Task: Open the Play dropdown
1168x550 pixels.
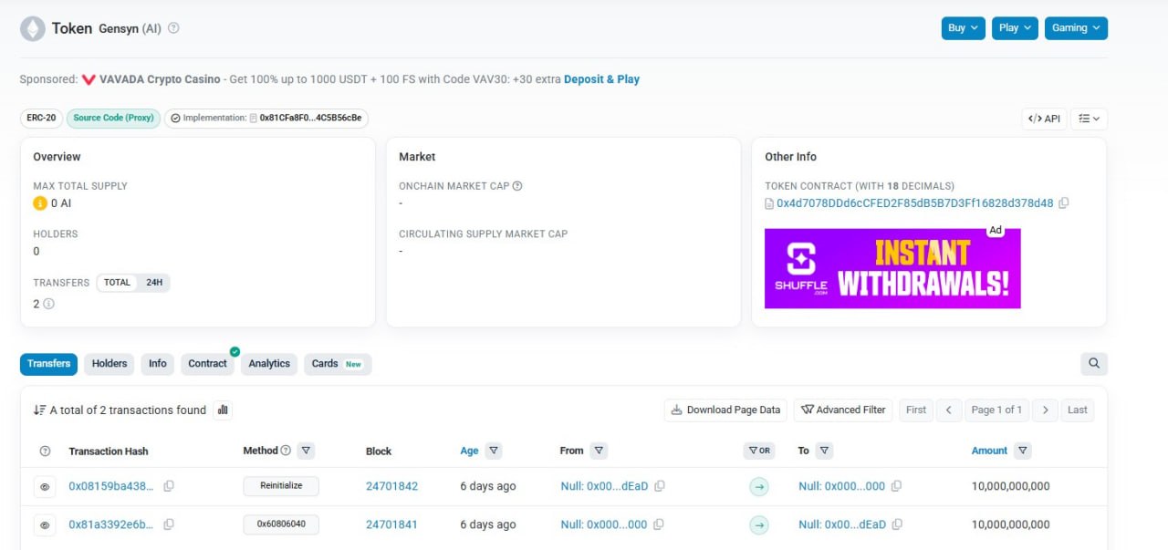Action: pos(1016,28)
